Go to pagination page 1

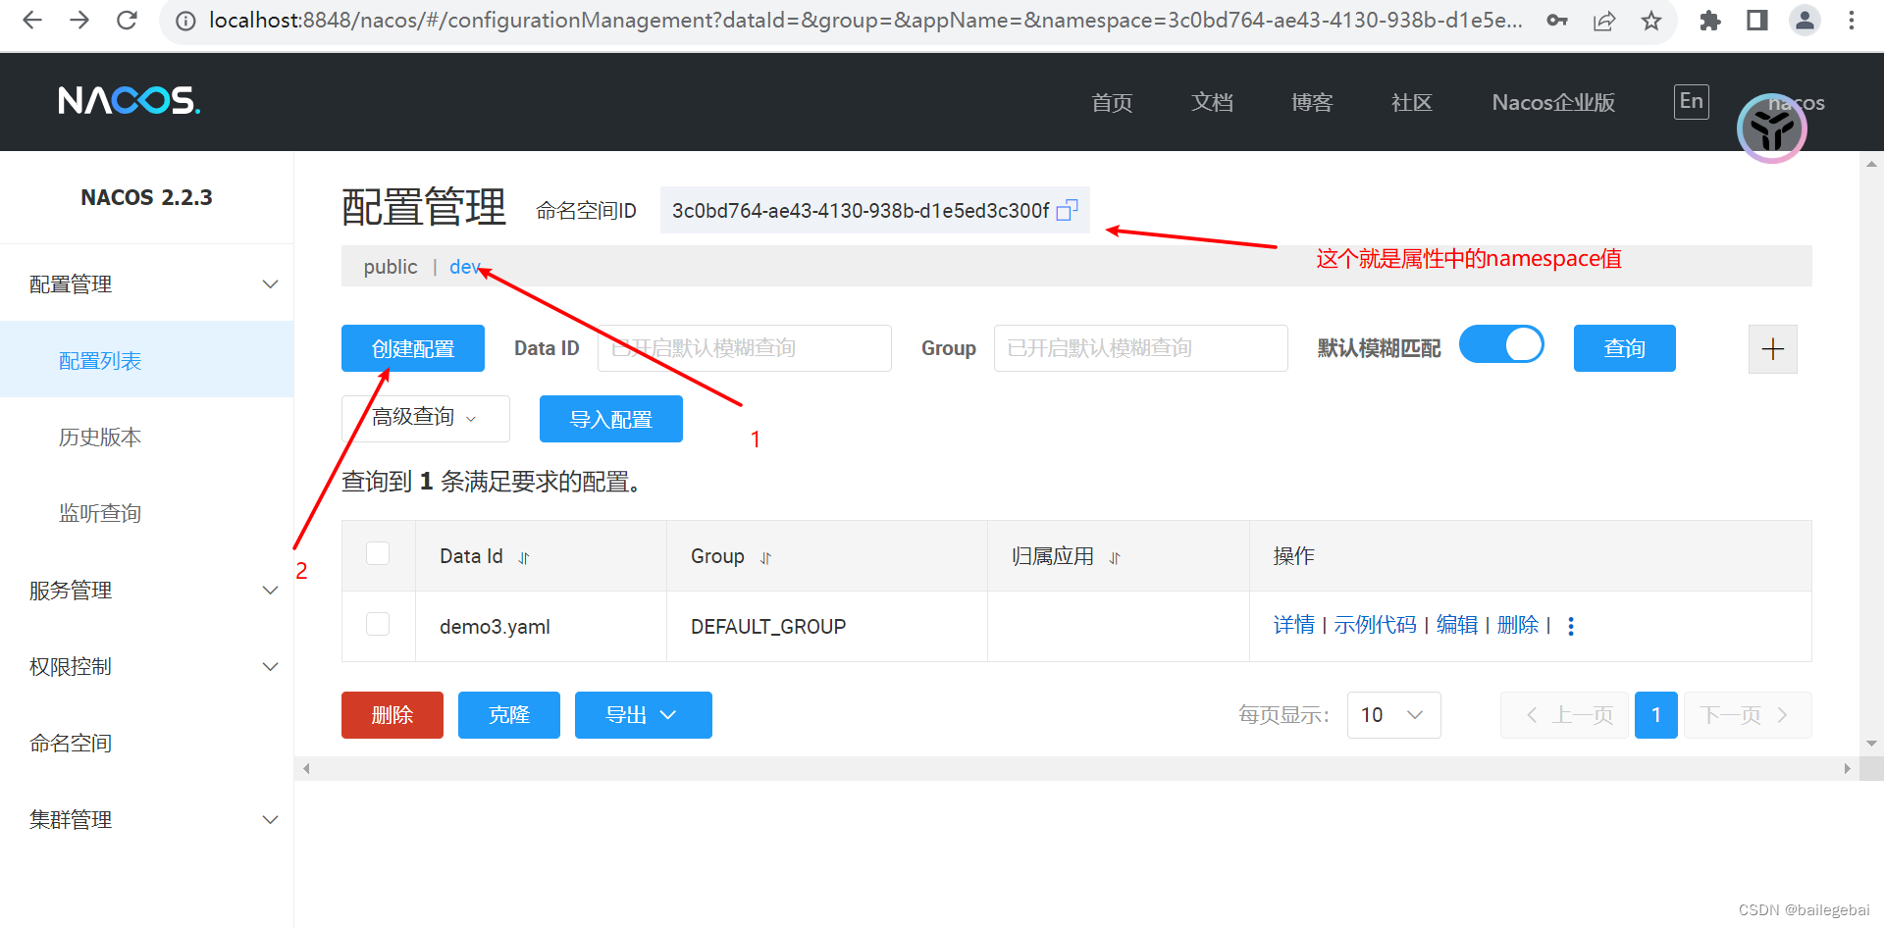[1656, 715]
